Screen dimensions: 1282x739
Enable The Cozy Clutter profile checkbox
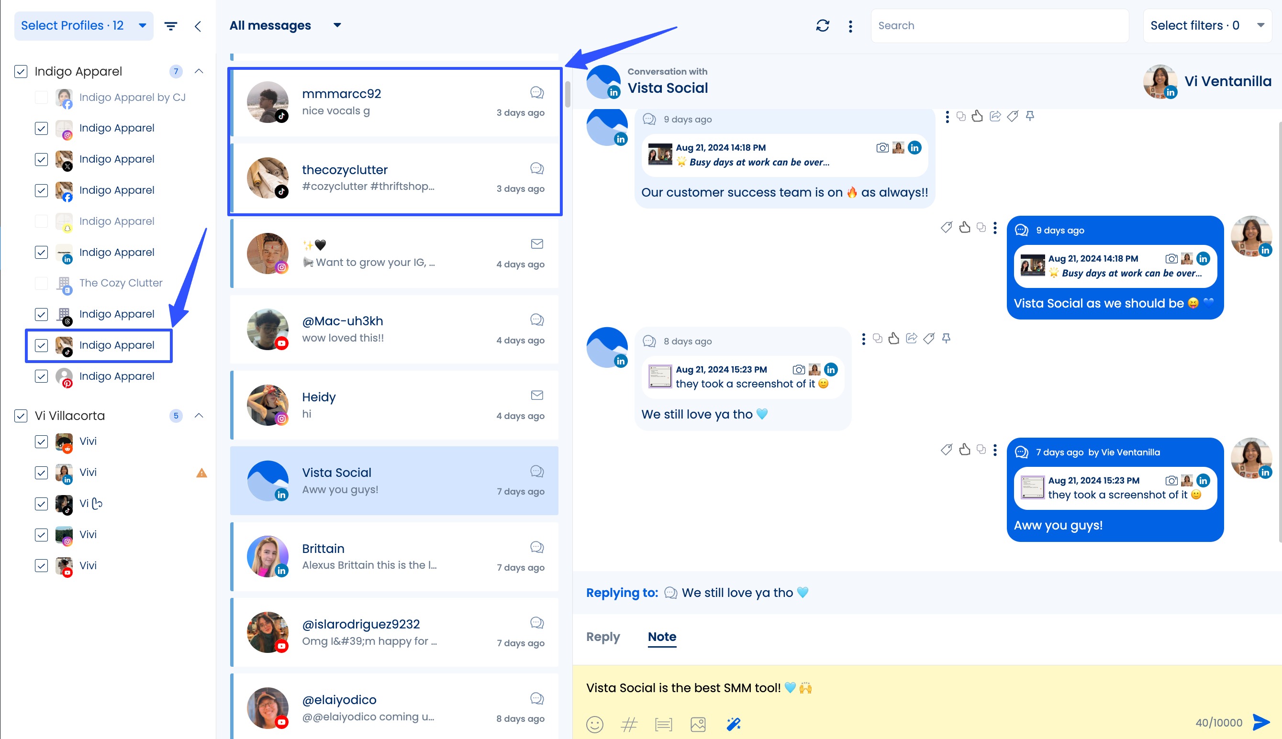click(42, 283)
